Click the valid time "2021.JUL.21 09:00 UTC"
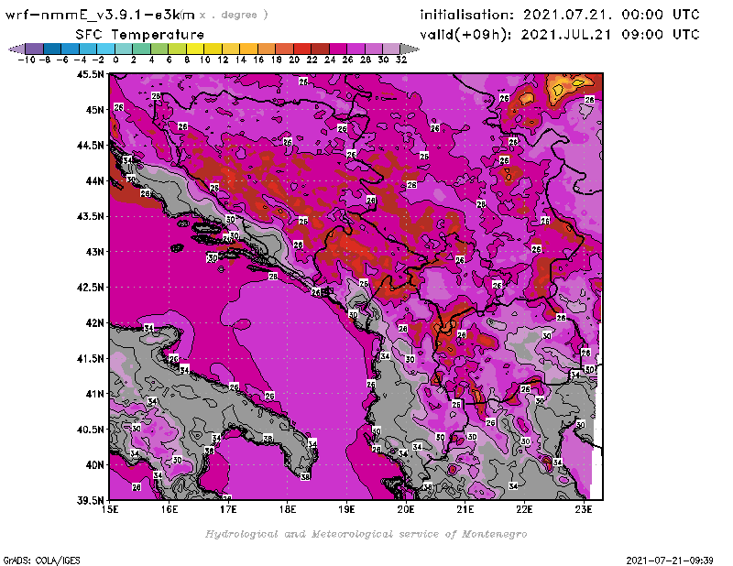 (610, 35)
